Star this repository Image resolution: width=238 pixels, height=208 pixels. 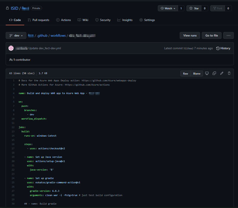(194, 8)
